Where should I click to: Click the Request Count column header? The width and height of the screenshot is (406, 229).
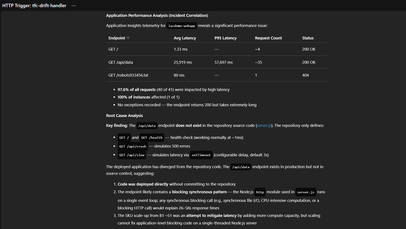click(x=268, y=38)
